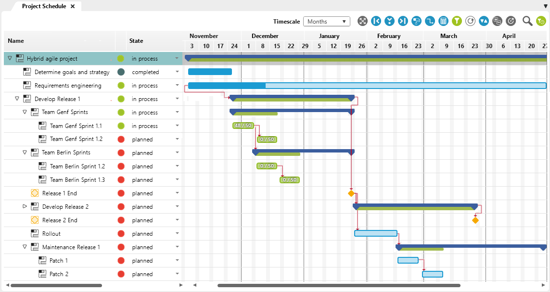This screenshot has height=292, width=550.
Task: Click the tree panel horizontal scrollbar thumb
Action: click(x=56, y=285)
